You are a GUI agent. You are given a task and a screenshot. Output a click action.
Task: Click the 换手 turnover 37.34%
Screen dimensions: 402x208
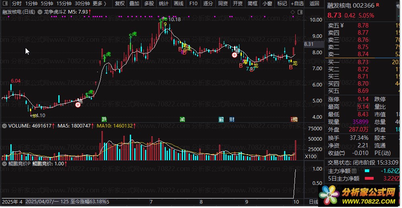click(359, 138)
